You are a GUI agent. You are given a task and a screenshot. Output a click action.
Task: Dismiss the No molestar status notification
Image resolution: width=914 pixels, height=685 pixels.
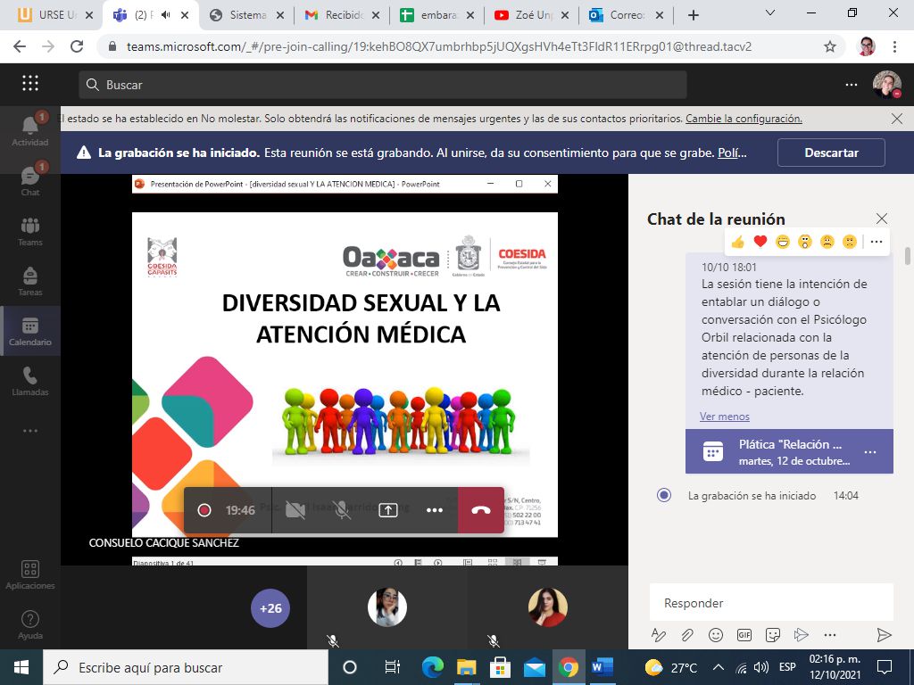[x=897, y=118]
